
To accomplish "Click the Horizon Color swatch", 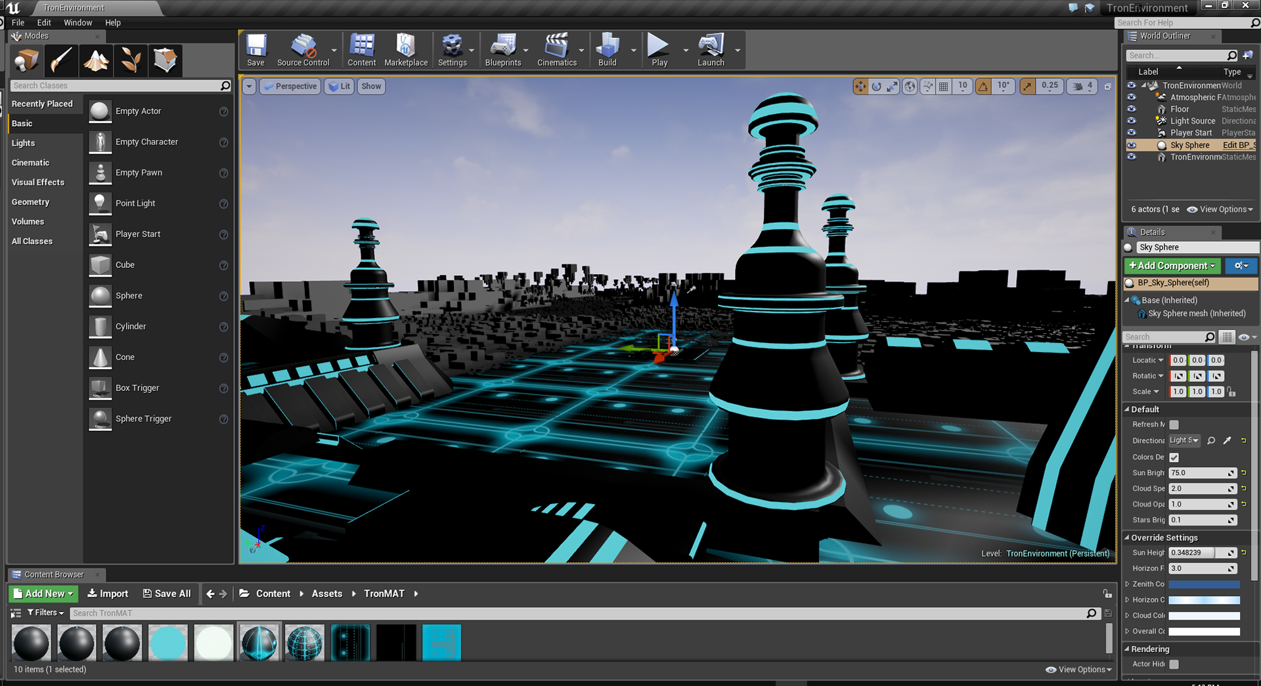I will 1204,600.
